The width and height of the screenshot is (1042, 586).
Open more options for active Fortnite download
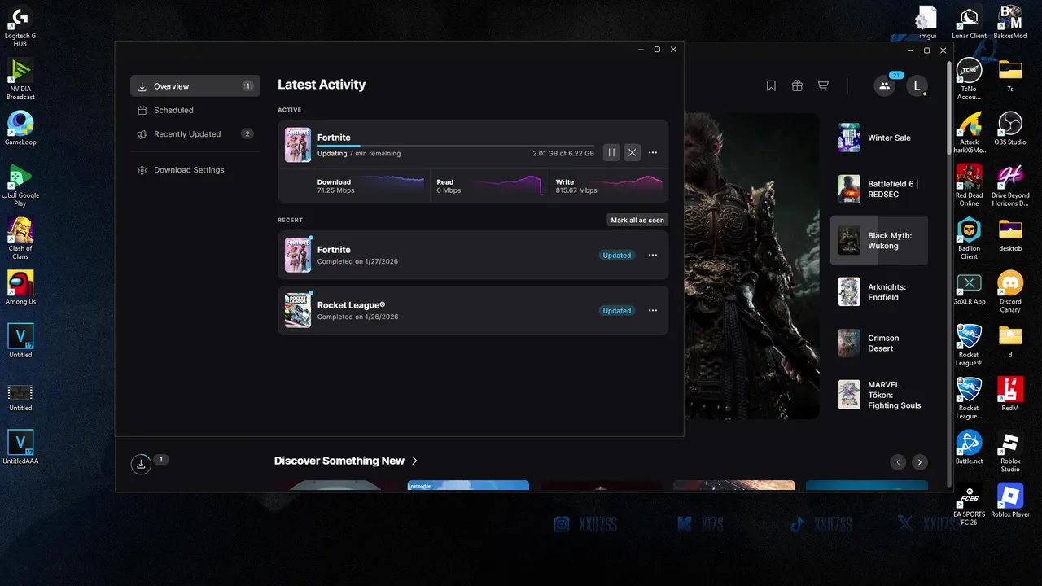click(653, 152)
